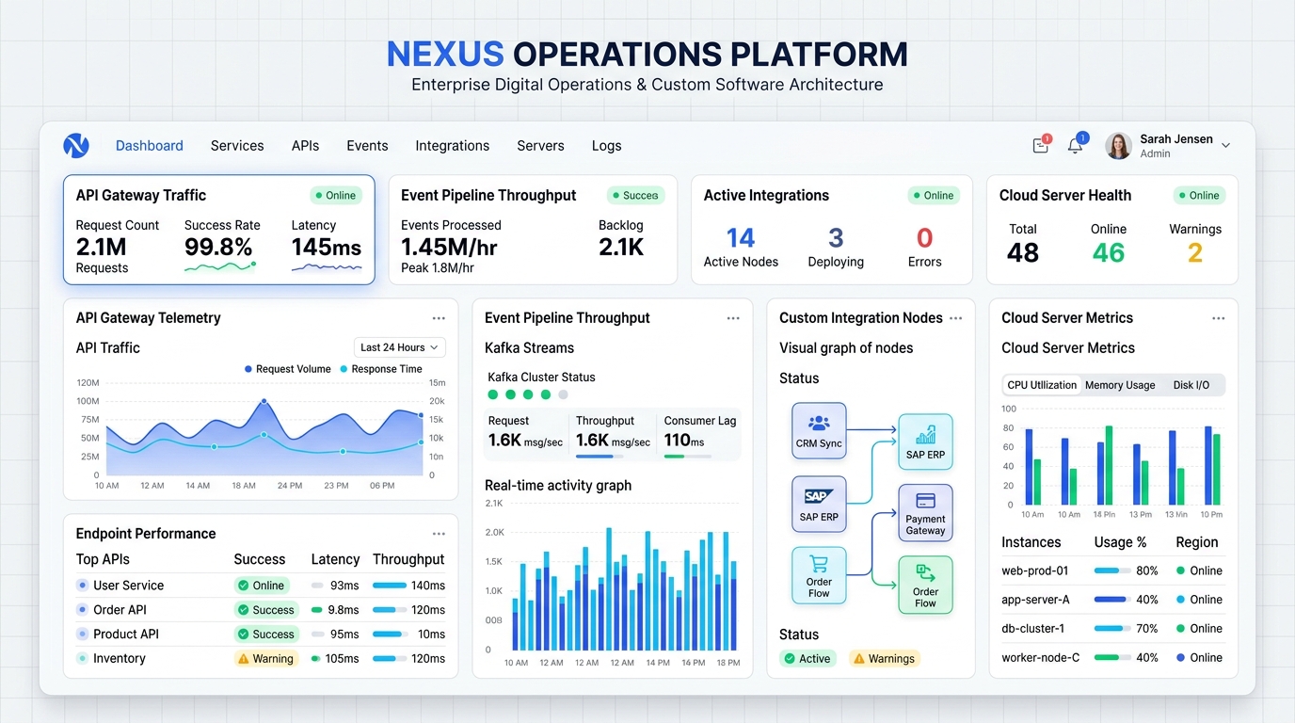Open Endpoint Performance more options menu
Image resolution: width=1295 pixels, height=723 pixels.
439,534
